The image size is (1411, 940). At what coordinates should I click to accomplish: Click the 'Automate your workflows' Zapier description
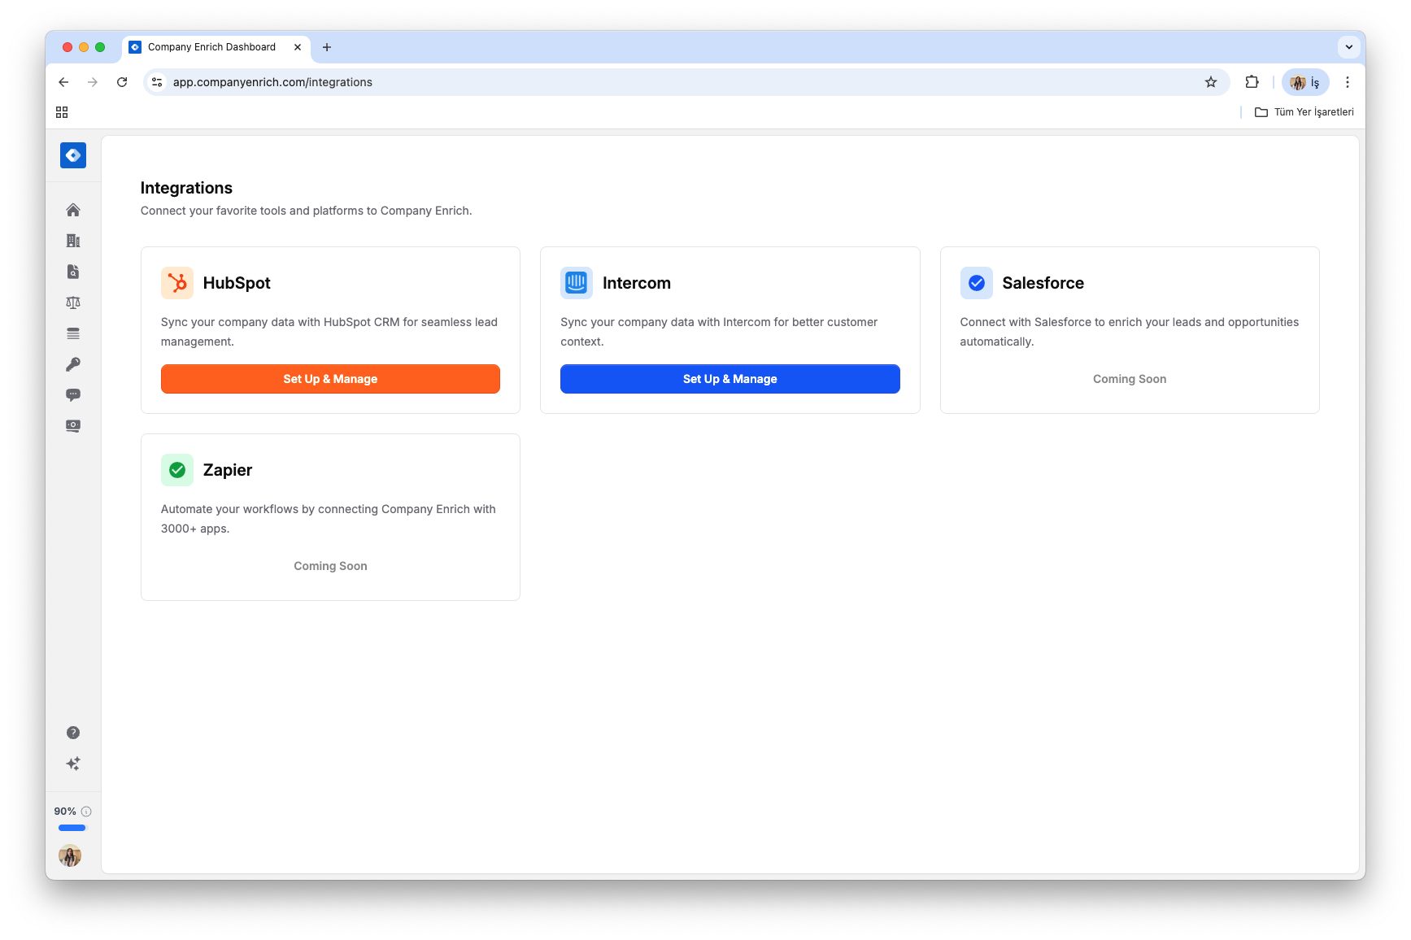click(x=329, y=519)
